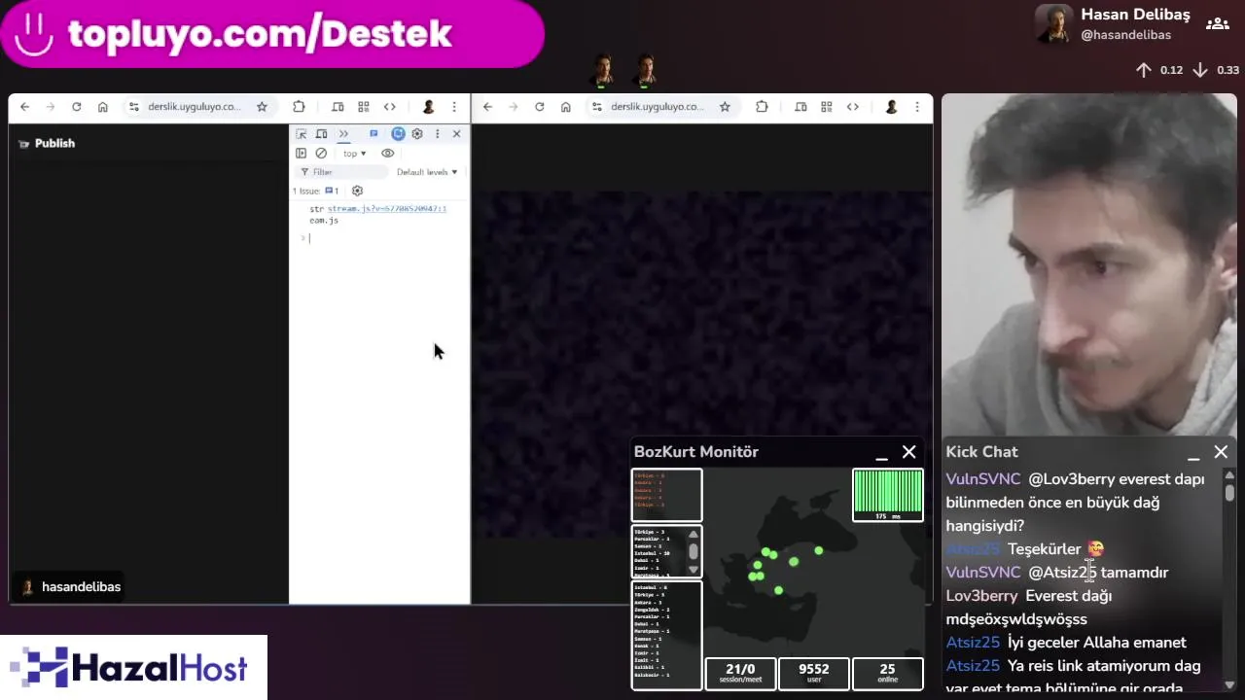Click the 9552 user counter
Image resolution: width=1245 pixels, height=700 pixels.
pos(814,674)
